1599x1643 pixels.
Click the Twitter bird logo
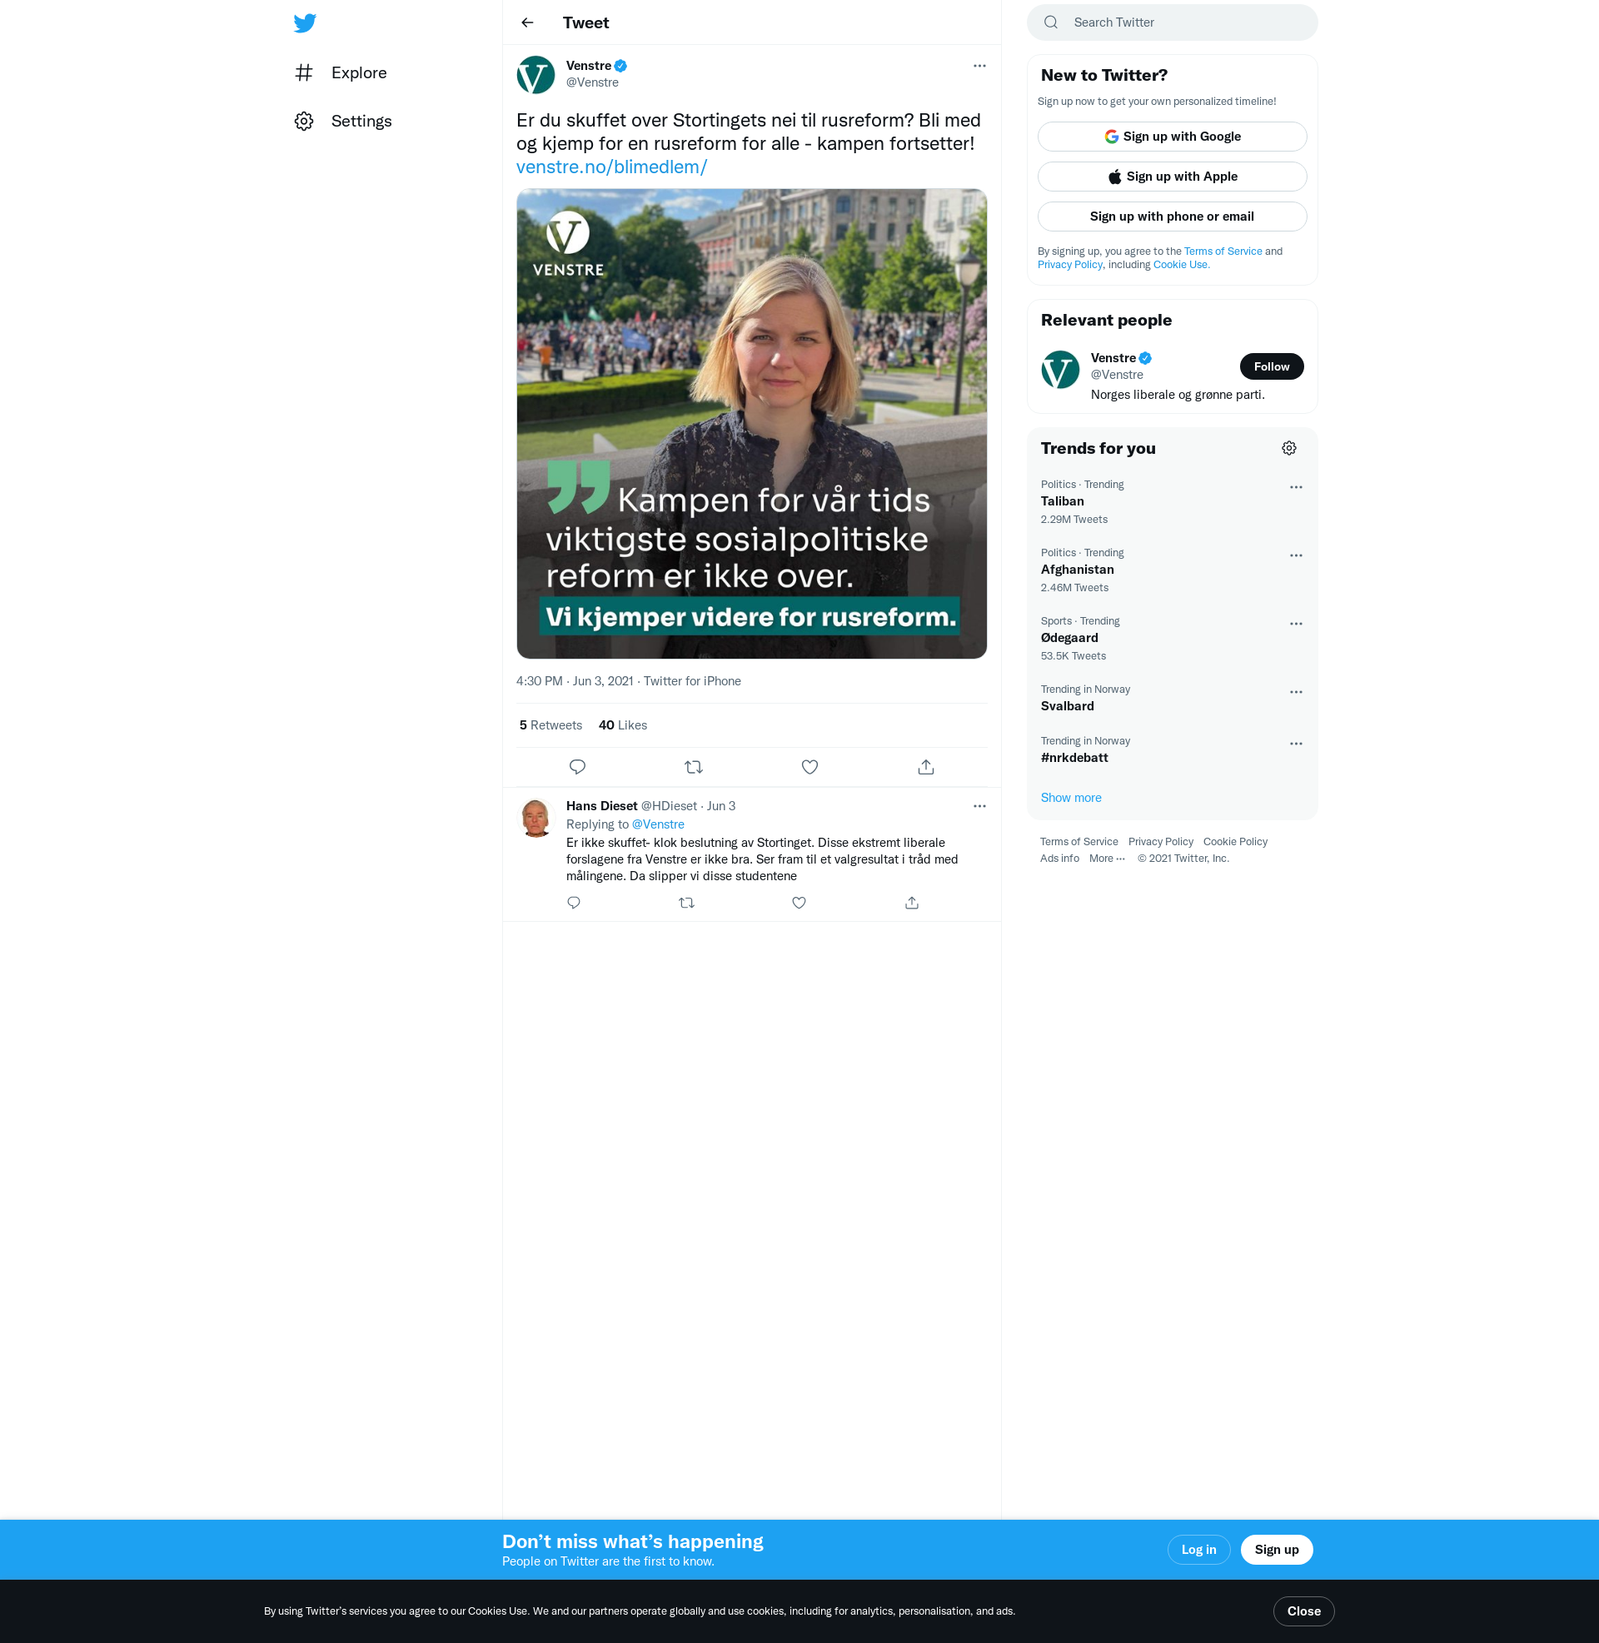pos(305,22)
